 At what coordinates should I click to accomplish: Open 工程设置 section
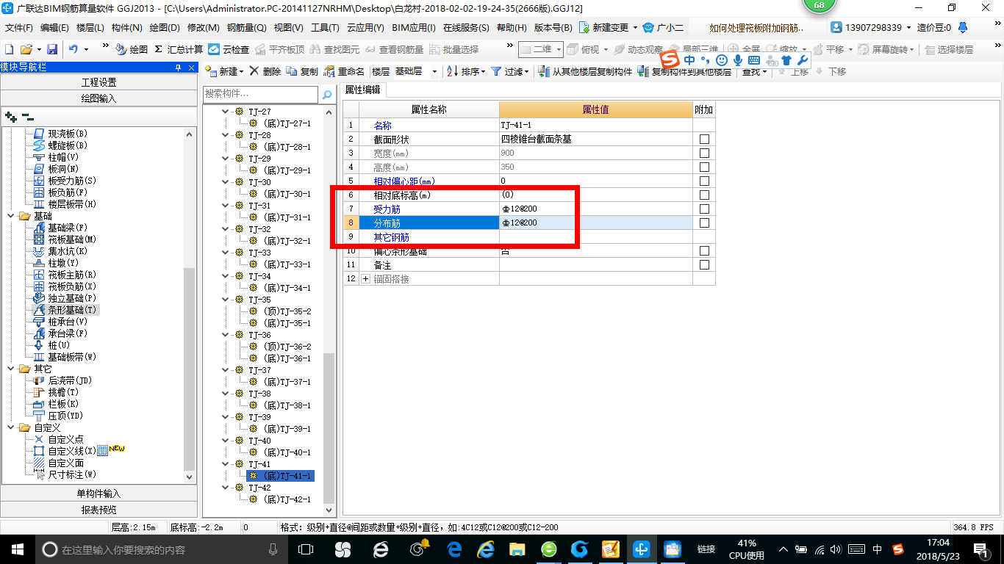[x=98, y=82]
